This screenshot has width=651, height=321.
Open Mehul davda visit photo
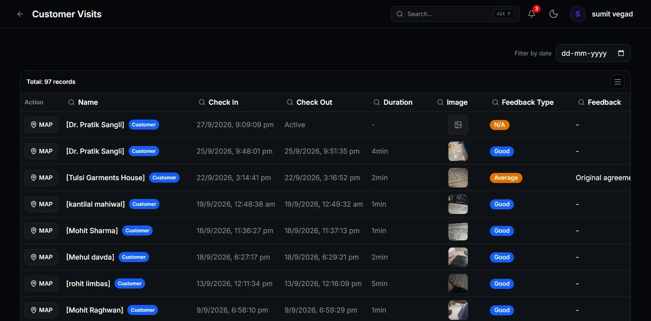[x=458, y=257]
